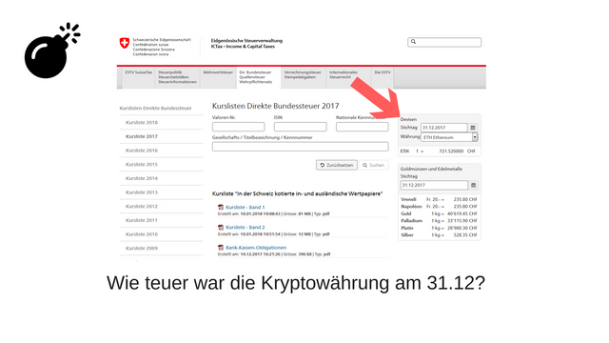Click the Kurslisten Direkte Bundessteuer 2017 heading

[275, 106]
